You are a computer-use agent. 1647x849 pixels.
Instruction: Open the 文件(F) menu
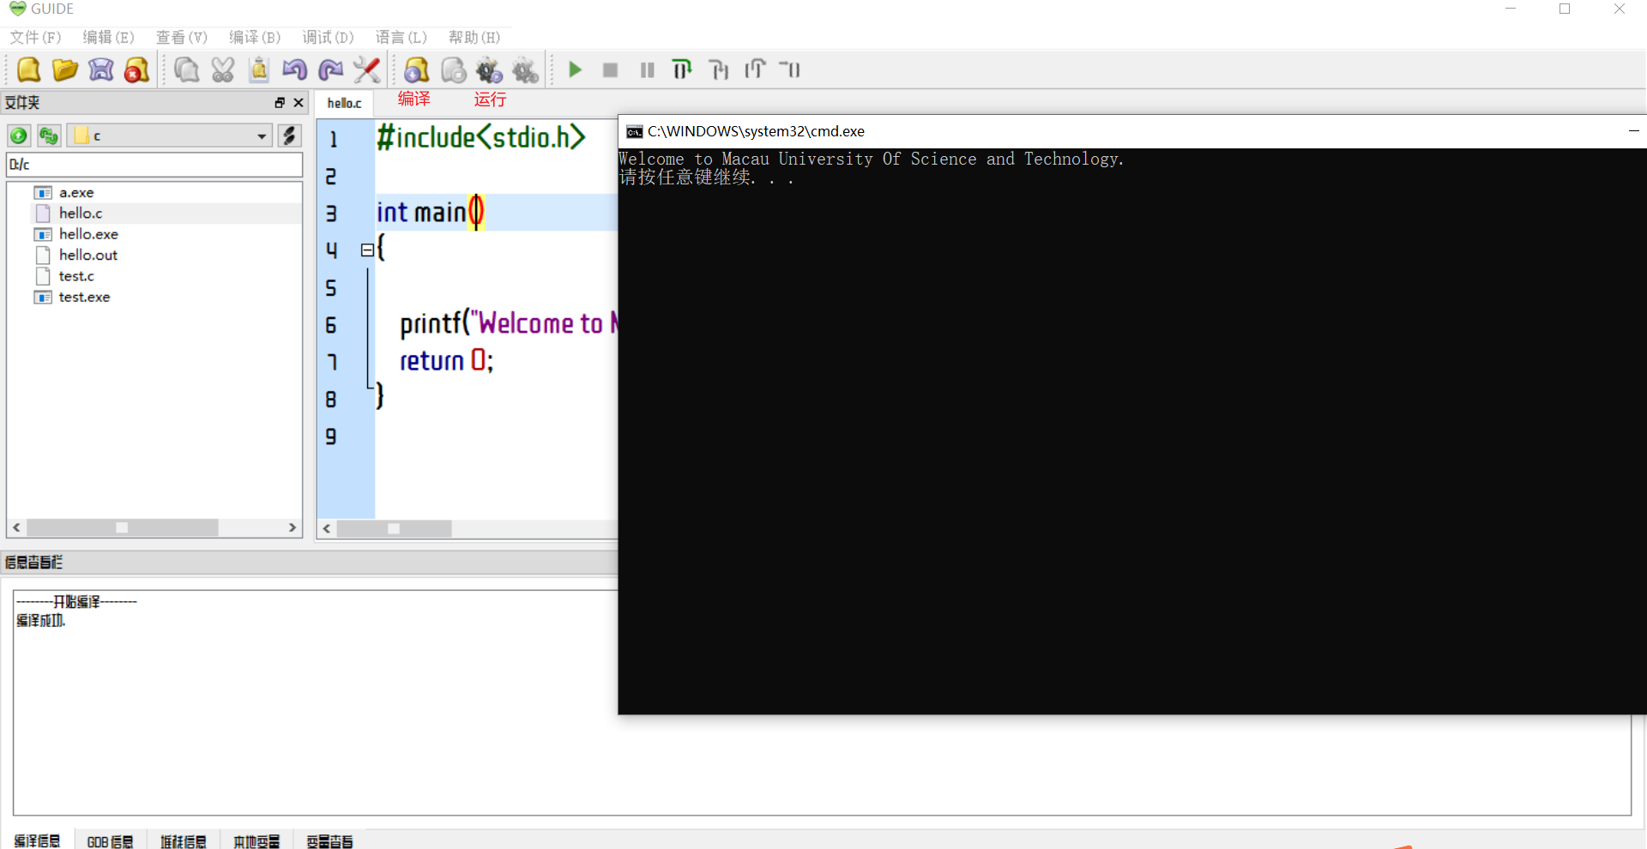36,38
